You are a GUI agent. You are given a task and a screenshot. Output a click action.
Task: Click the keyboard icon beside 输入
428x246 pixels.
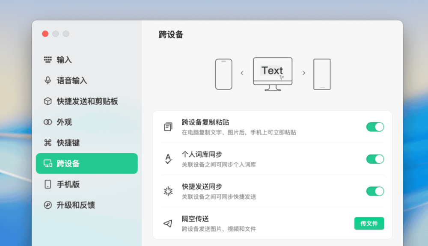point(48,59)
